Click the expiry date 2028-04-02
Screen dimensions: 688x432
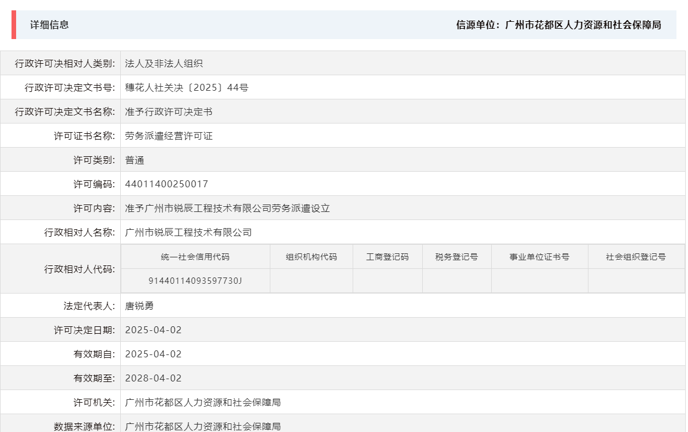click(153, 378)
